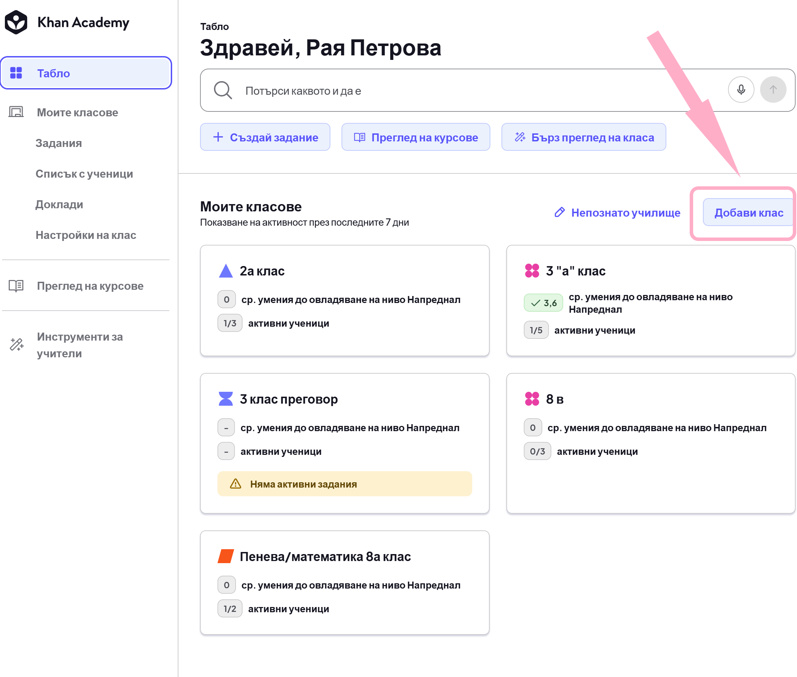The image size is (797, 677).
Task: Click the Бърз преглед на класа button
Action: [583, 137]
